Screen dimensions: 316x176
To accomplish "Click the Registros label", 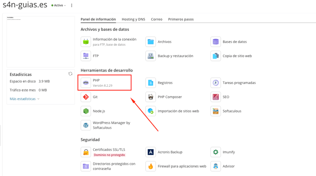I will point(165,83).
